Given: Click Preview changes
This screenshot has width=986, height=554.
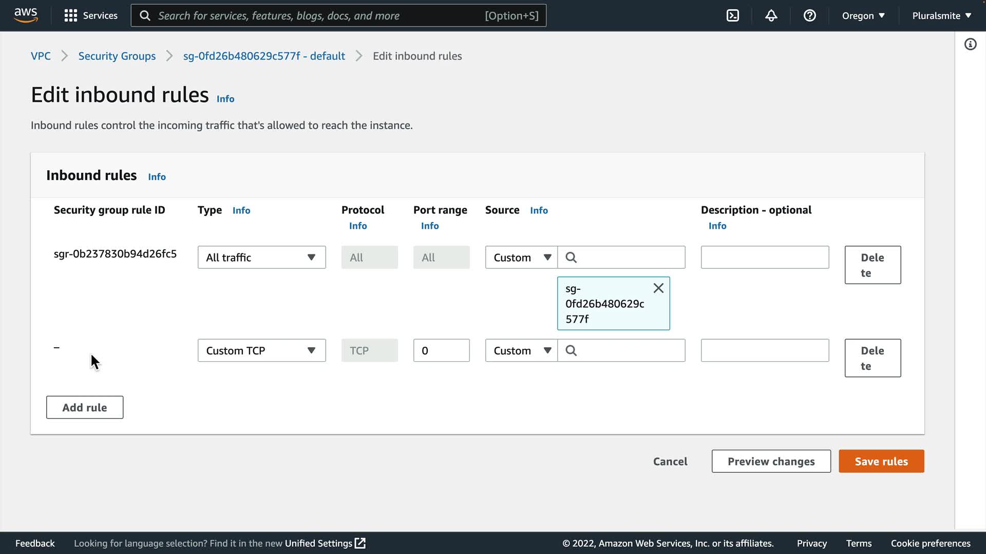Looking at the screenshot, I should pos(771,461).
